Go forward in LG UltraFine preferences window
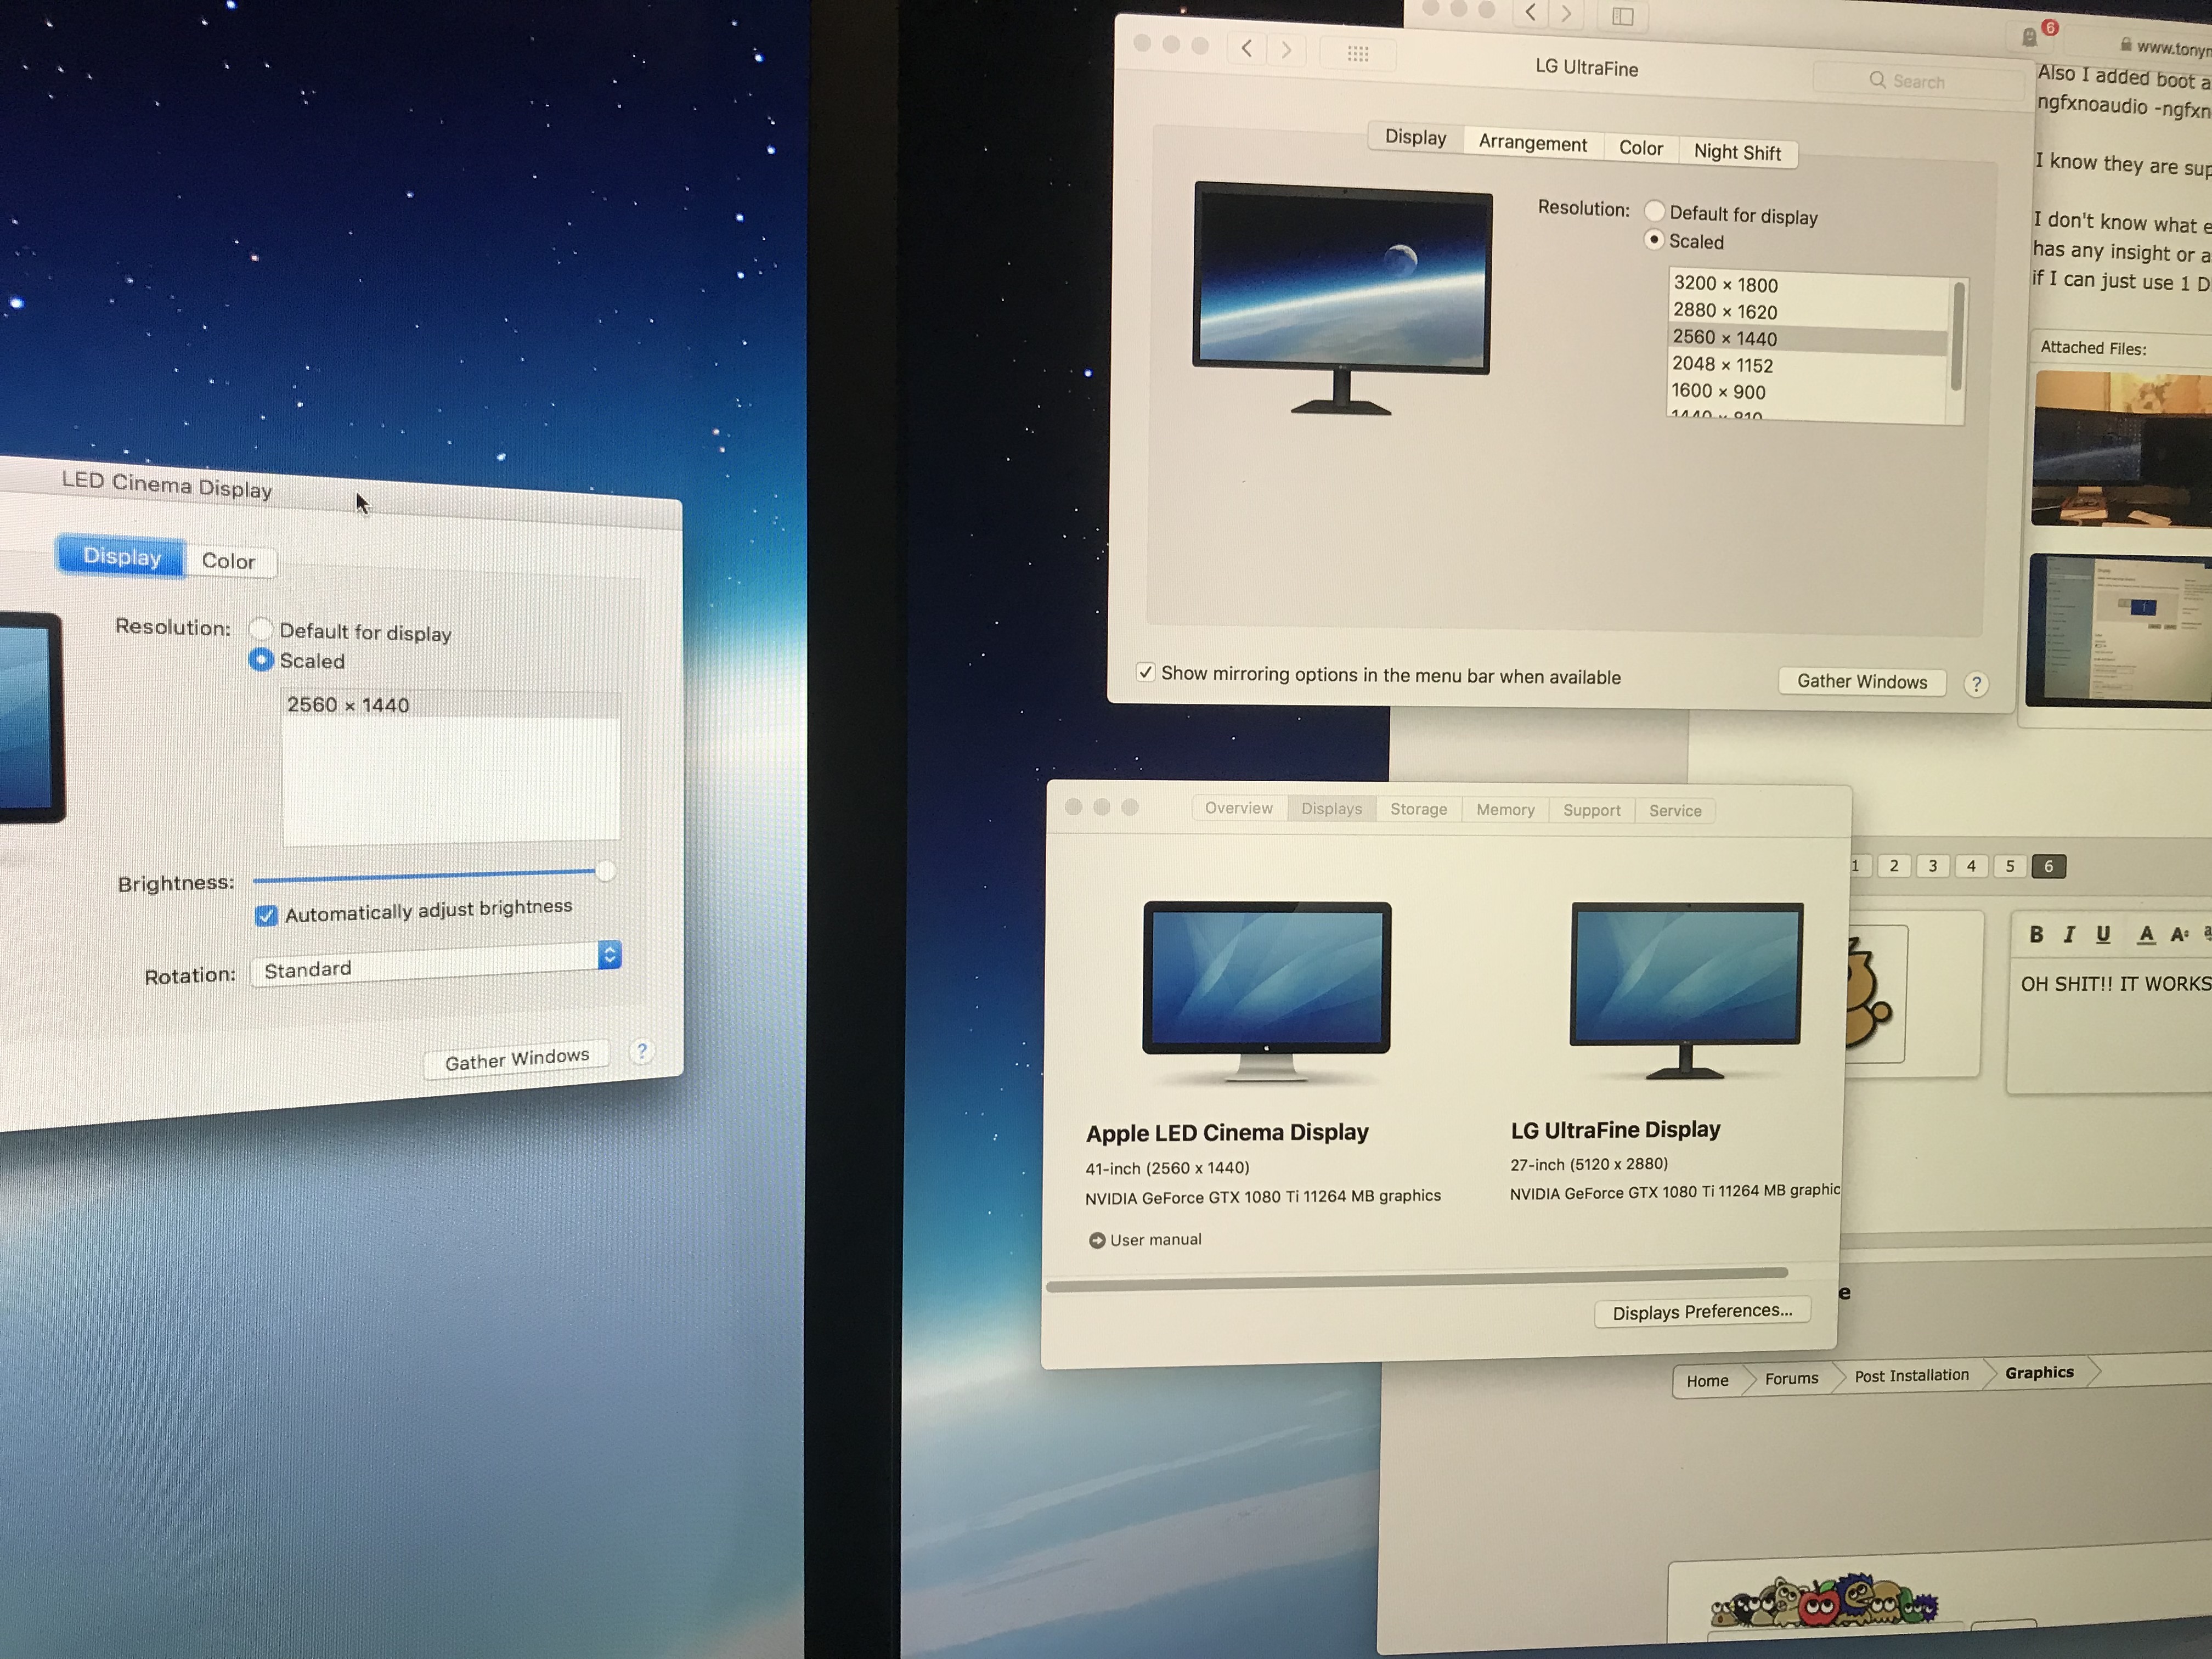 (1287, 49)
